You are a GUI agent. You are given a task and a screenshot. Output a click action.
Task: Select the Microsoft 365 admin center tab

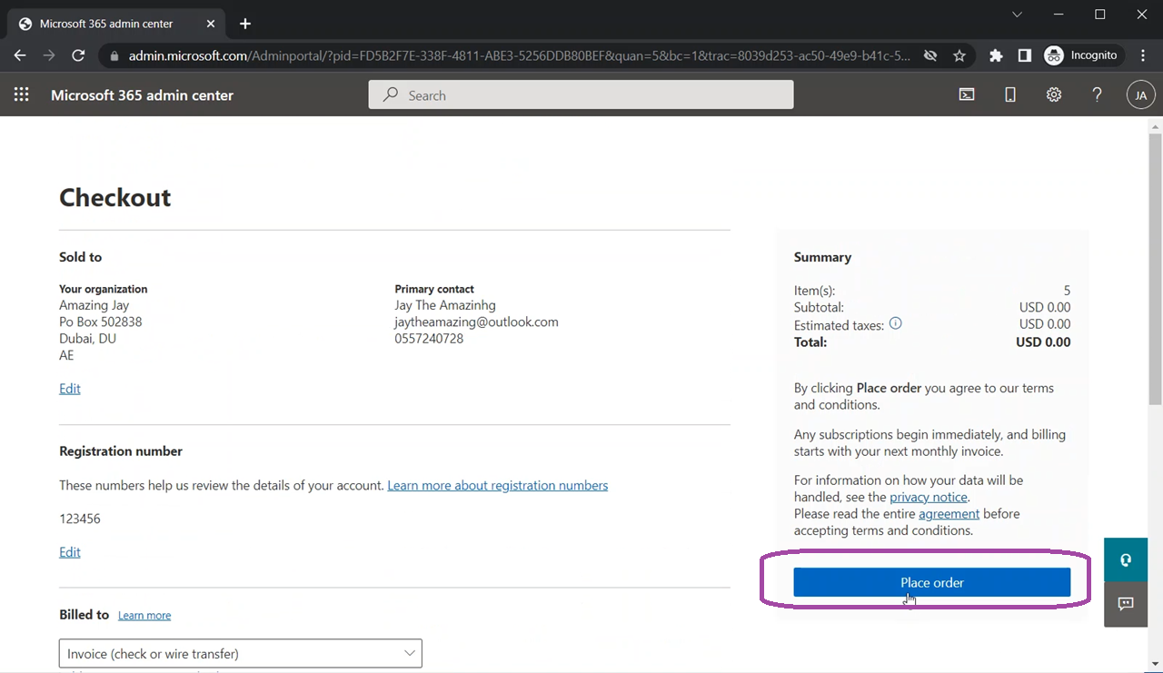point(106,24)
